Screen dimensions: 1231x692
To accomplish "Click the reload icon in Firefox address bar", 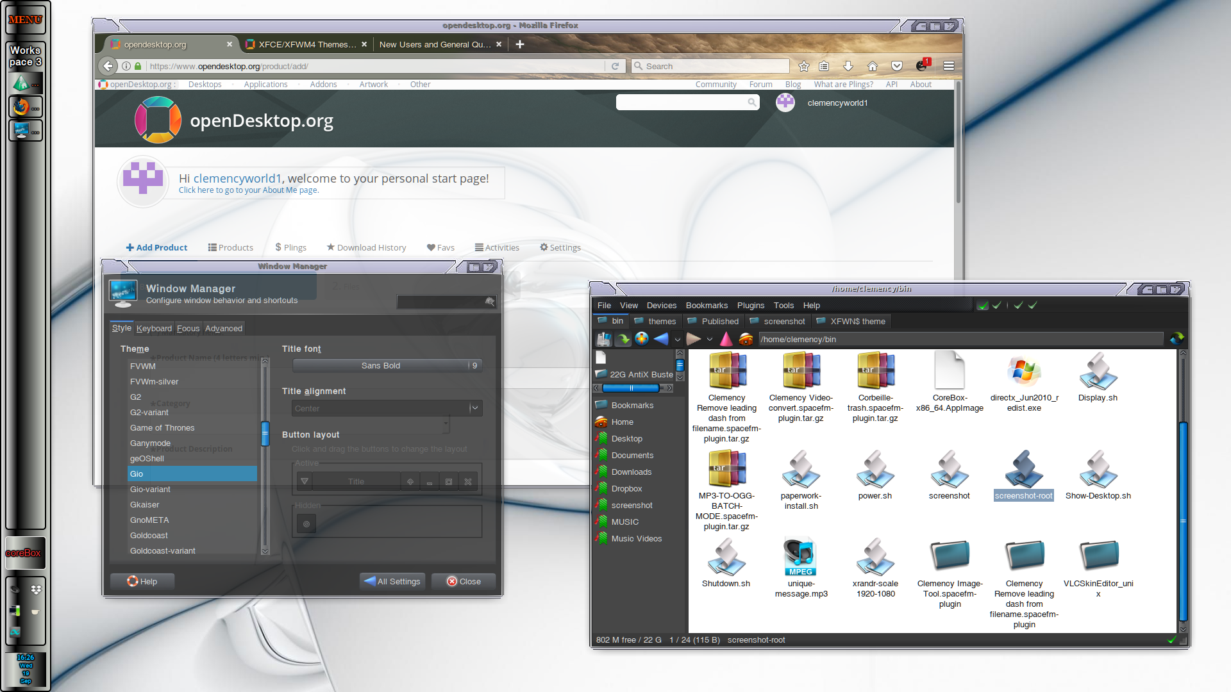I will [615, 66].
